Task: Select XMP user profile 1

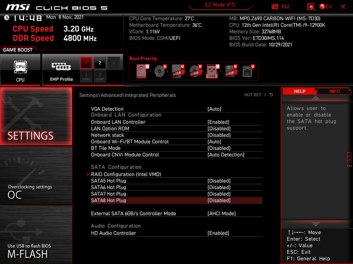Action: click(x=86, y=76)
